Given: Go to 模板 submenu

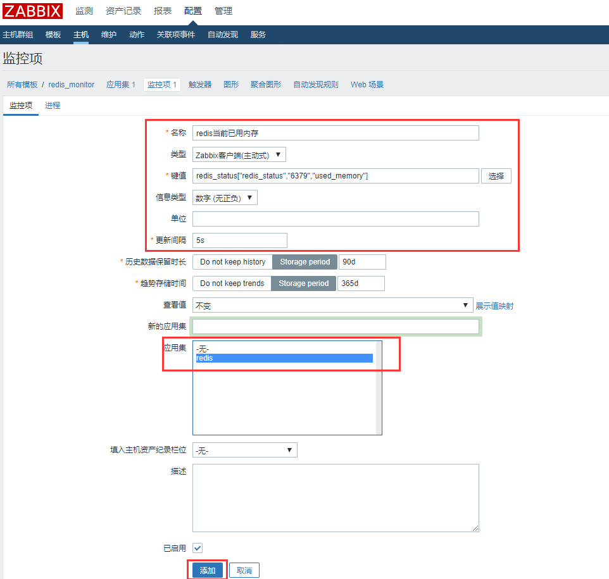Looking at the screenshot, I should (53, 35).
